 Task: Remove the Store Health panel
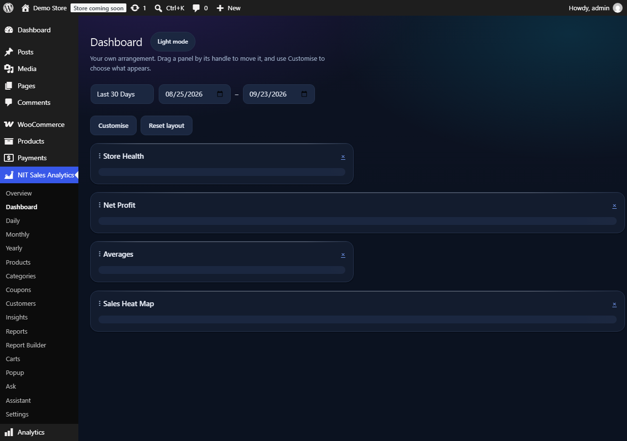(x=343, y=157)
